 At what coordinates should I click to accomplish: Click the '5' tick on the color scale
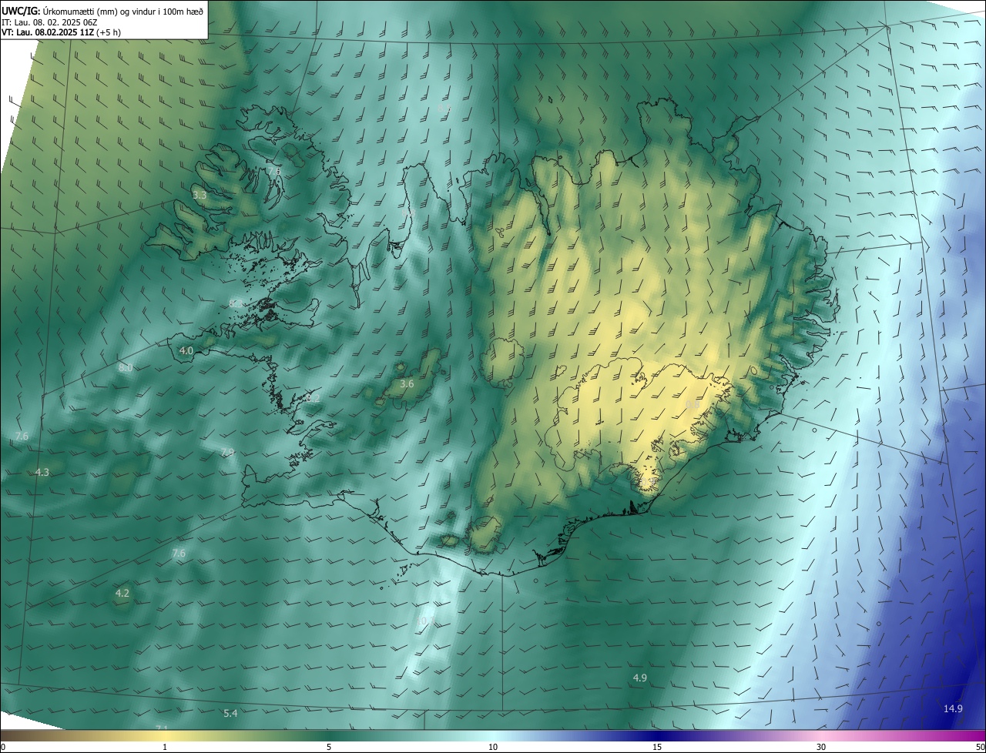329,748
